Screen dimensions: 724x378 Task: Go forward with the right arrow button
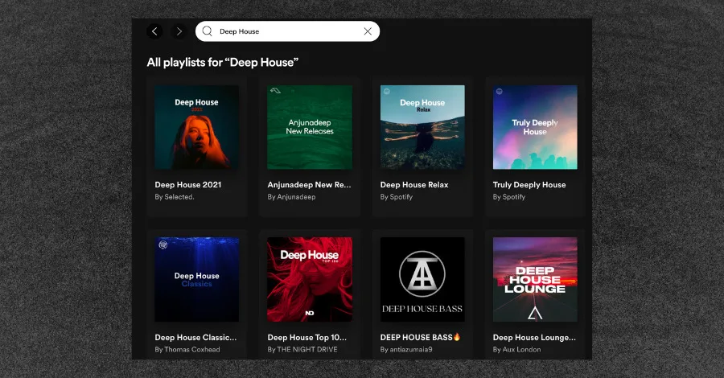(179, 31)
